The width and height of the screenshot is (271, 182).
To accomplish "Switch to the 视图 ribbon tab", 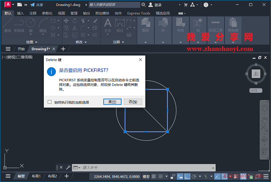I will tap(61, 13).
